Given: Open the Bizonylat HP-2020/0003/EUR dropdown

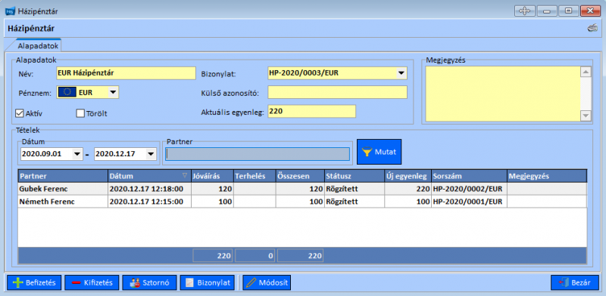Looking at the screenshot, I should pos(401,72).
